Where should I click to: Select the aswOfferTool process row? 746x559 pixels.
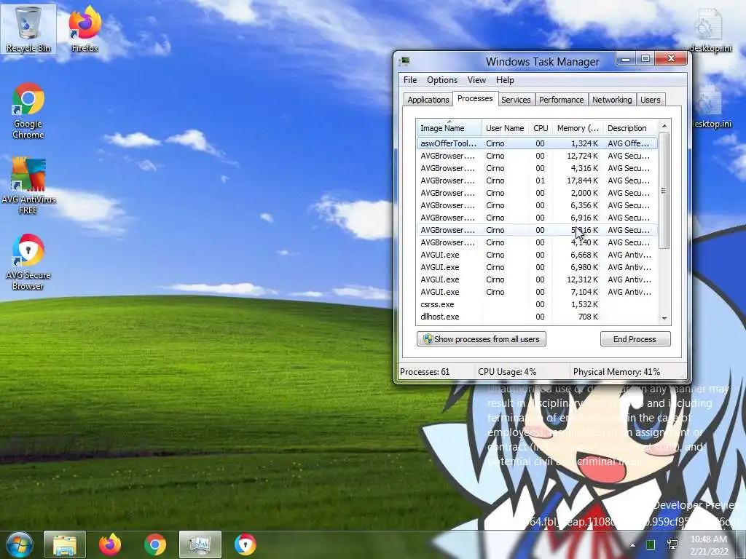pos(537,143)
